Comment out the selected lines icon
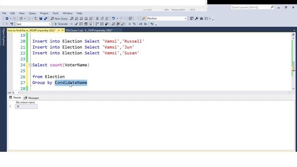 click(x=129, y=24)
